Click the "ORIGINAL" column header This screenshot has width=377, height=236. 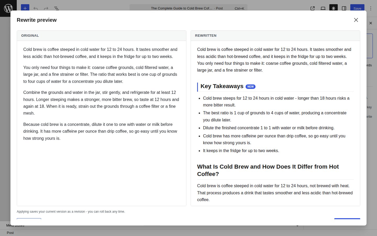(x=30, y=36)
